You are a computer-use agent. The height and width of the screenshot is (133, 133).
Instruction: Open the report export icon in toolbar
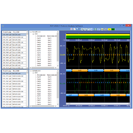(74, 29)
